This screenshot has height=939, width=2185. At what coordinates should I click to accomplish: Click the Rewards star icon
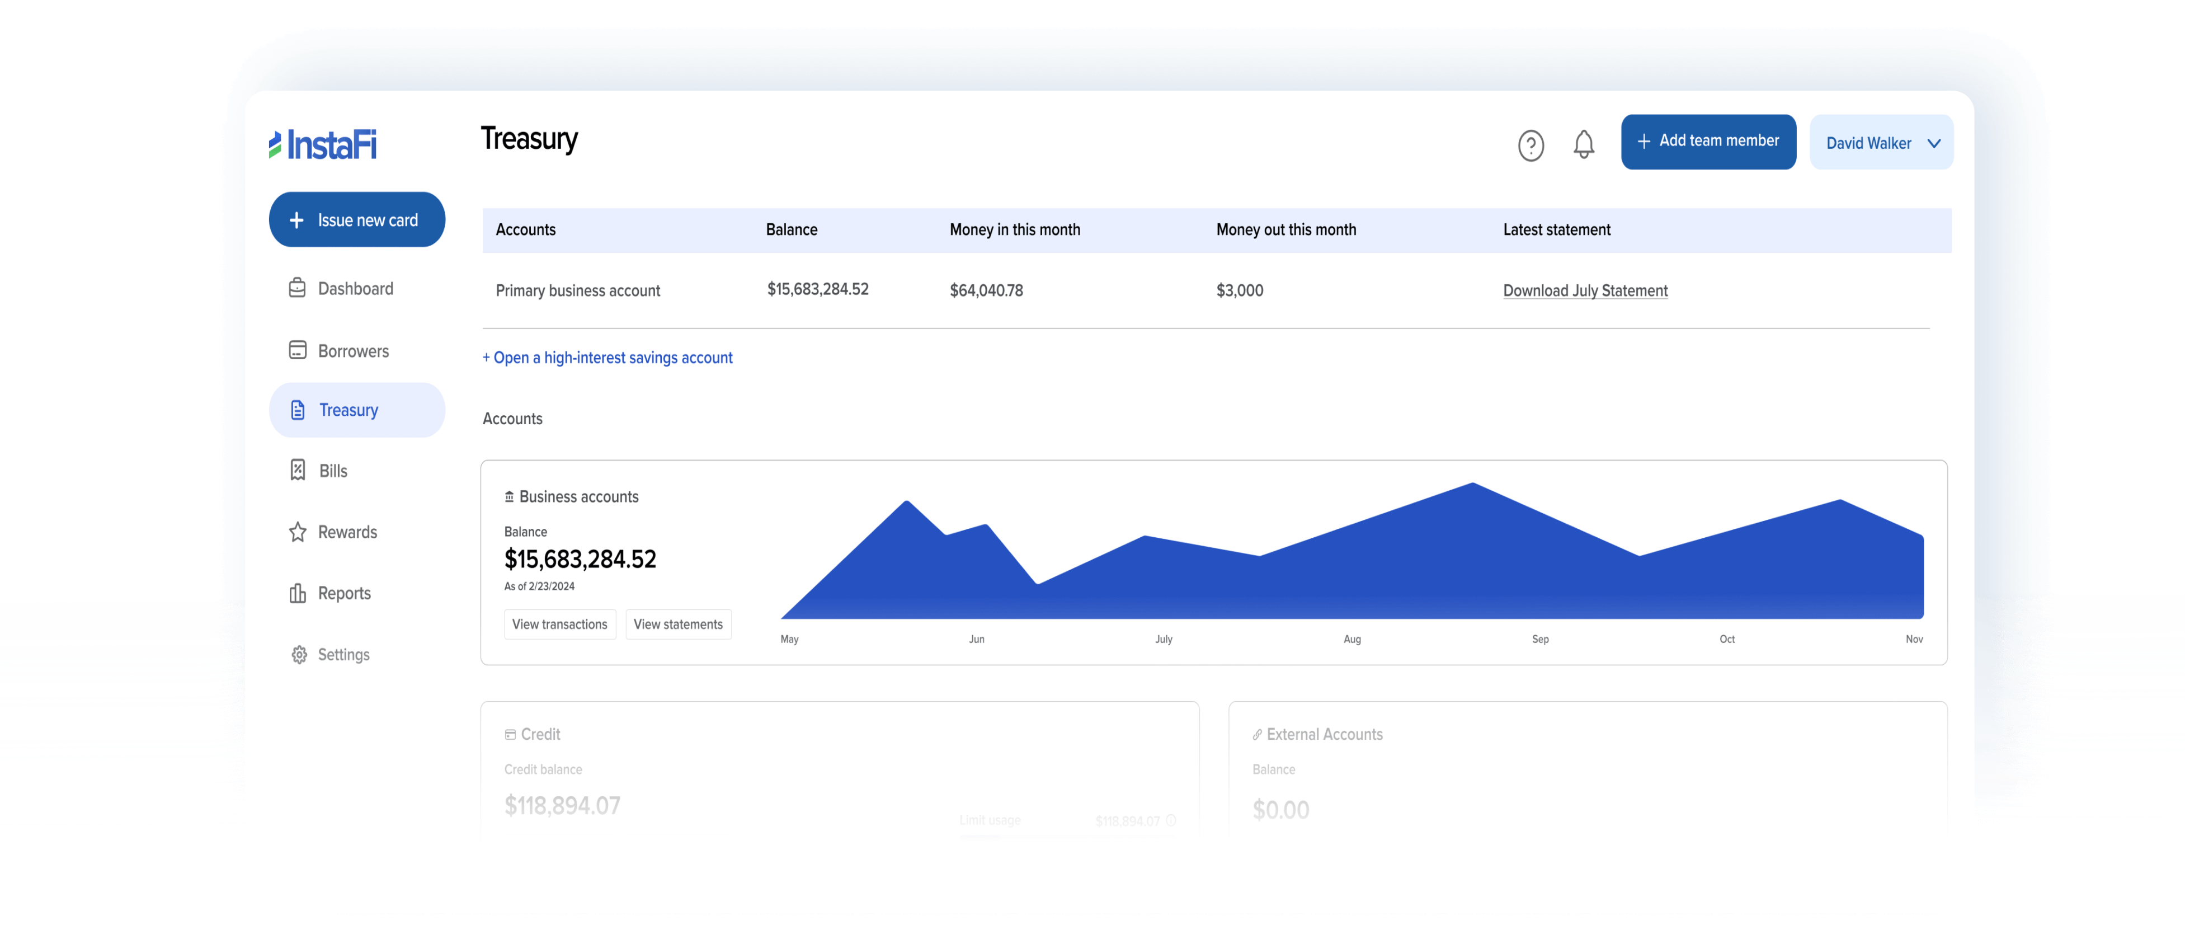point(297,532)
